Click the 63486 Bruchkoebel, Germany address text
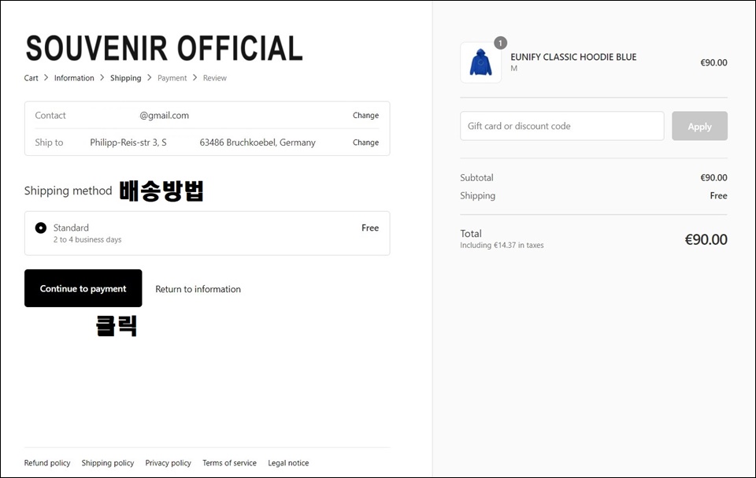The height and width of the screenshot is (478, 756). point(258,143)
